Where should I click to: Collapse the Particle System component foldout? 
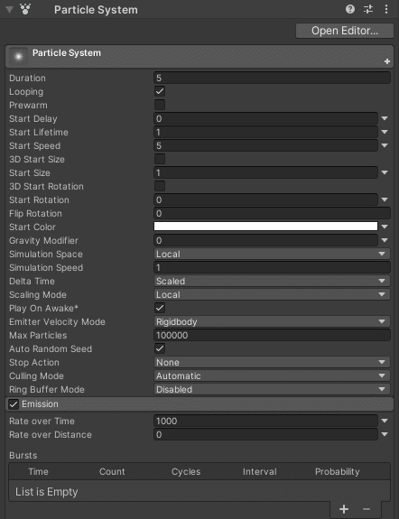point(9,9)
